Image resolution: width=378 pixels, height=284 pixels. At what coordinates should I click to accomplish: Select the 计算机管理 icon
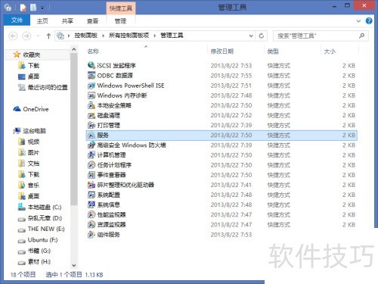click(x=91, y=155)
